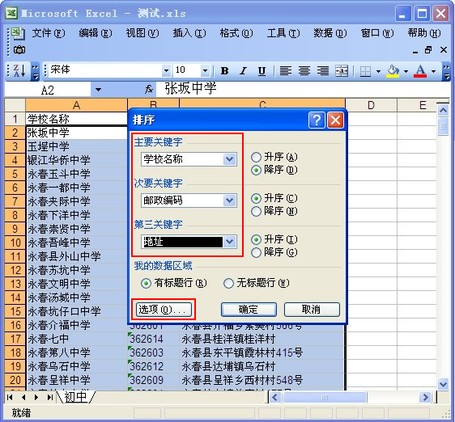Image resolution: width=455 pixels, height=422 pixels.
Task: Align text left
Action: pyautogui.click(x=286, y=70)
